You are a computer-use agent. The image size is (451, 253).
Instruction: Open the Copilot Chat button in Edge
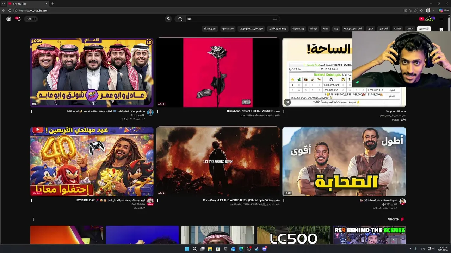pos(444,11)
